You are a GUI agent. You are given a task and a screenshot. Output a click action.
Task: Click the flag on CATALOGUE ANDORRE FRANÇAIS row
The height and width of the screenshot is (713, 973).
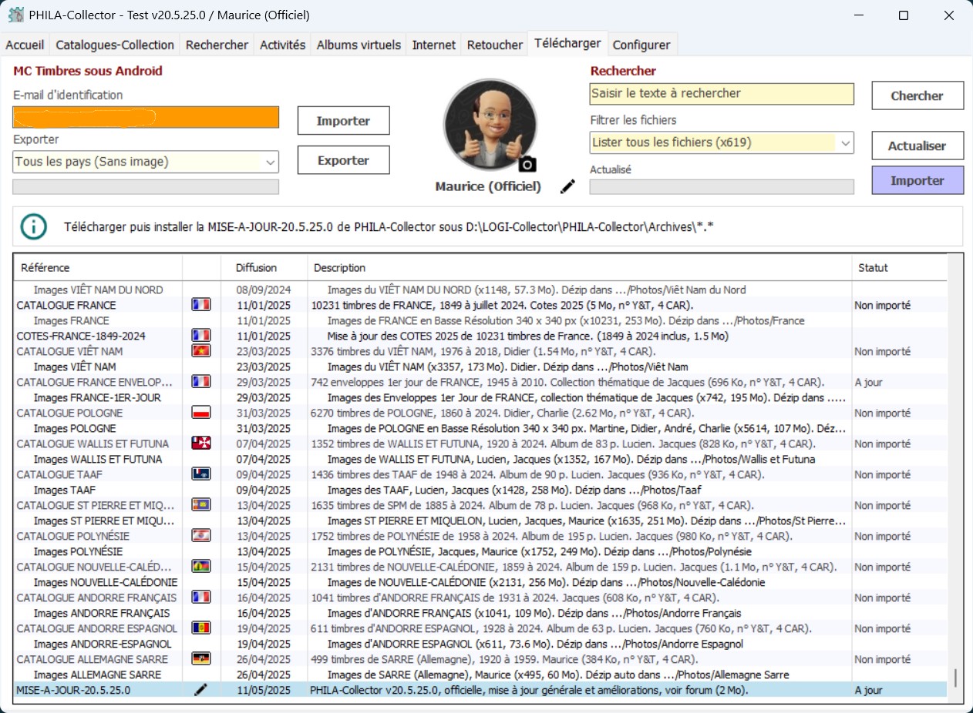[x=200, y=598]
